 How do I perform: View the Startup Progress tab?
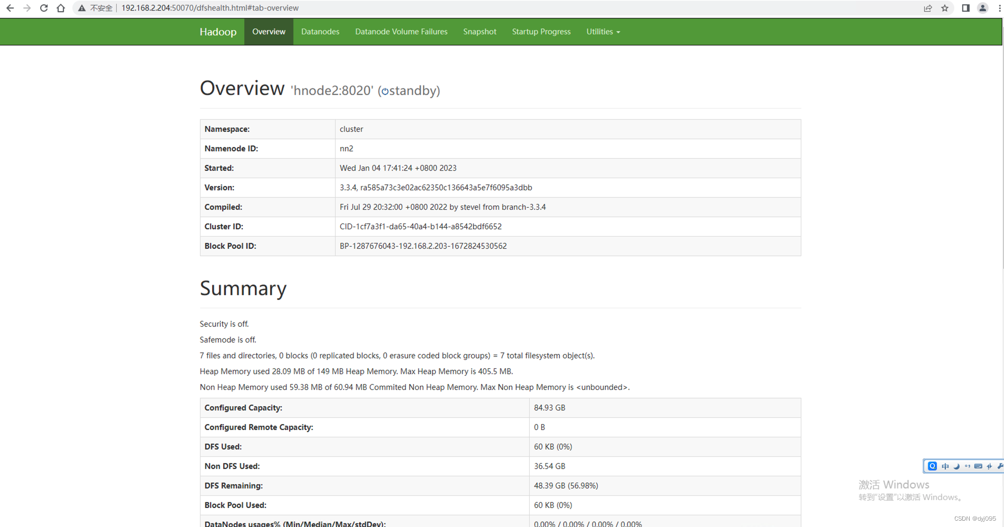pos(541,32)
